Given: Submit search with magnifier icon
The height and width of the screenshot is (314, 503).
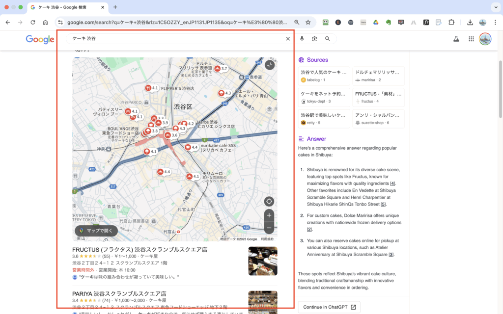Looking at the screenshot, I should pyautogui.click(x=327, y=39).
